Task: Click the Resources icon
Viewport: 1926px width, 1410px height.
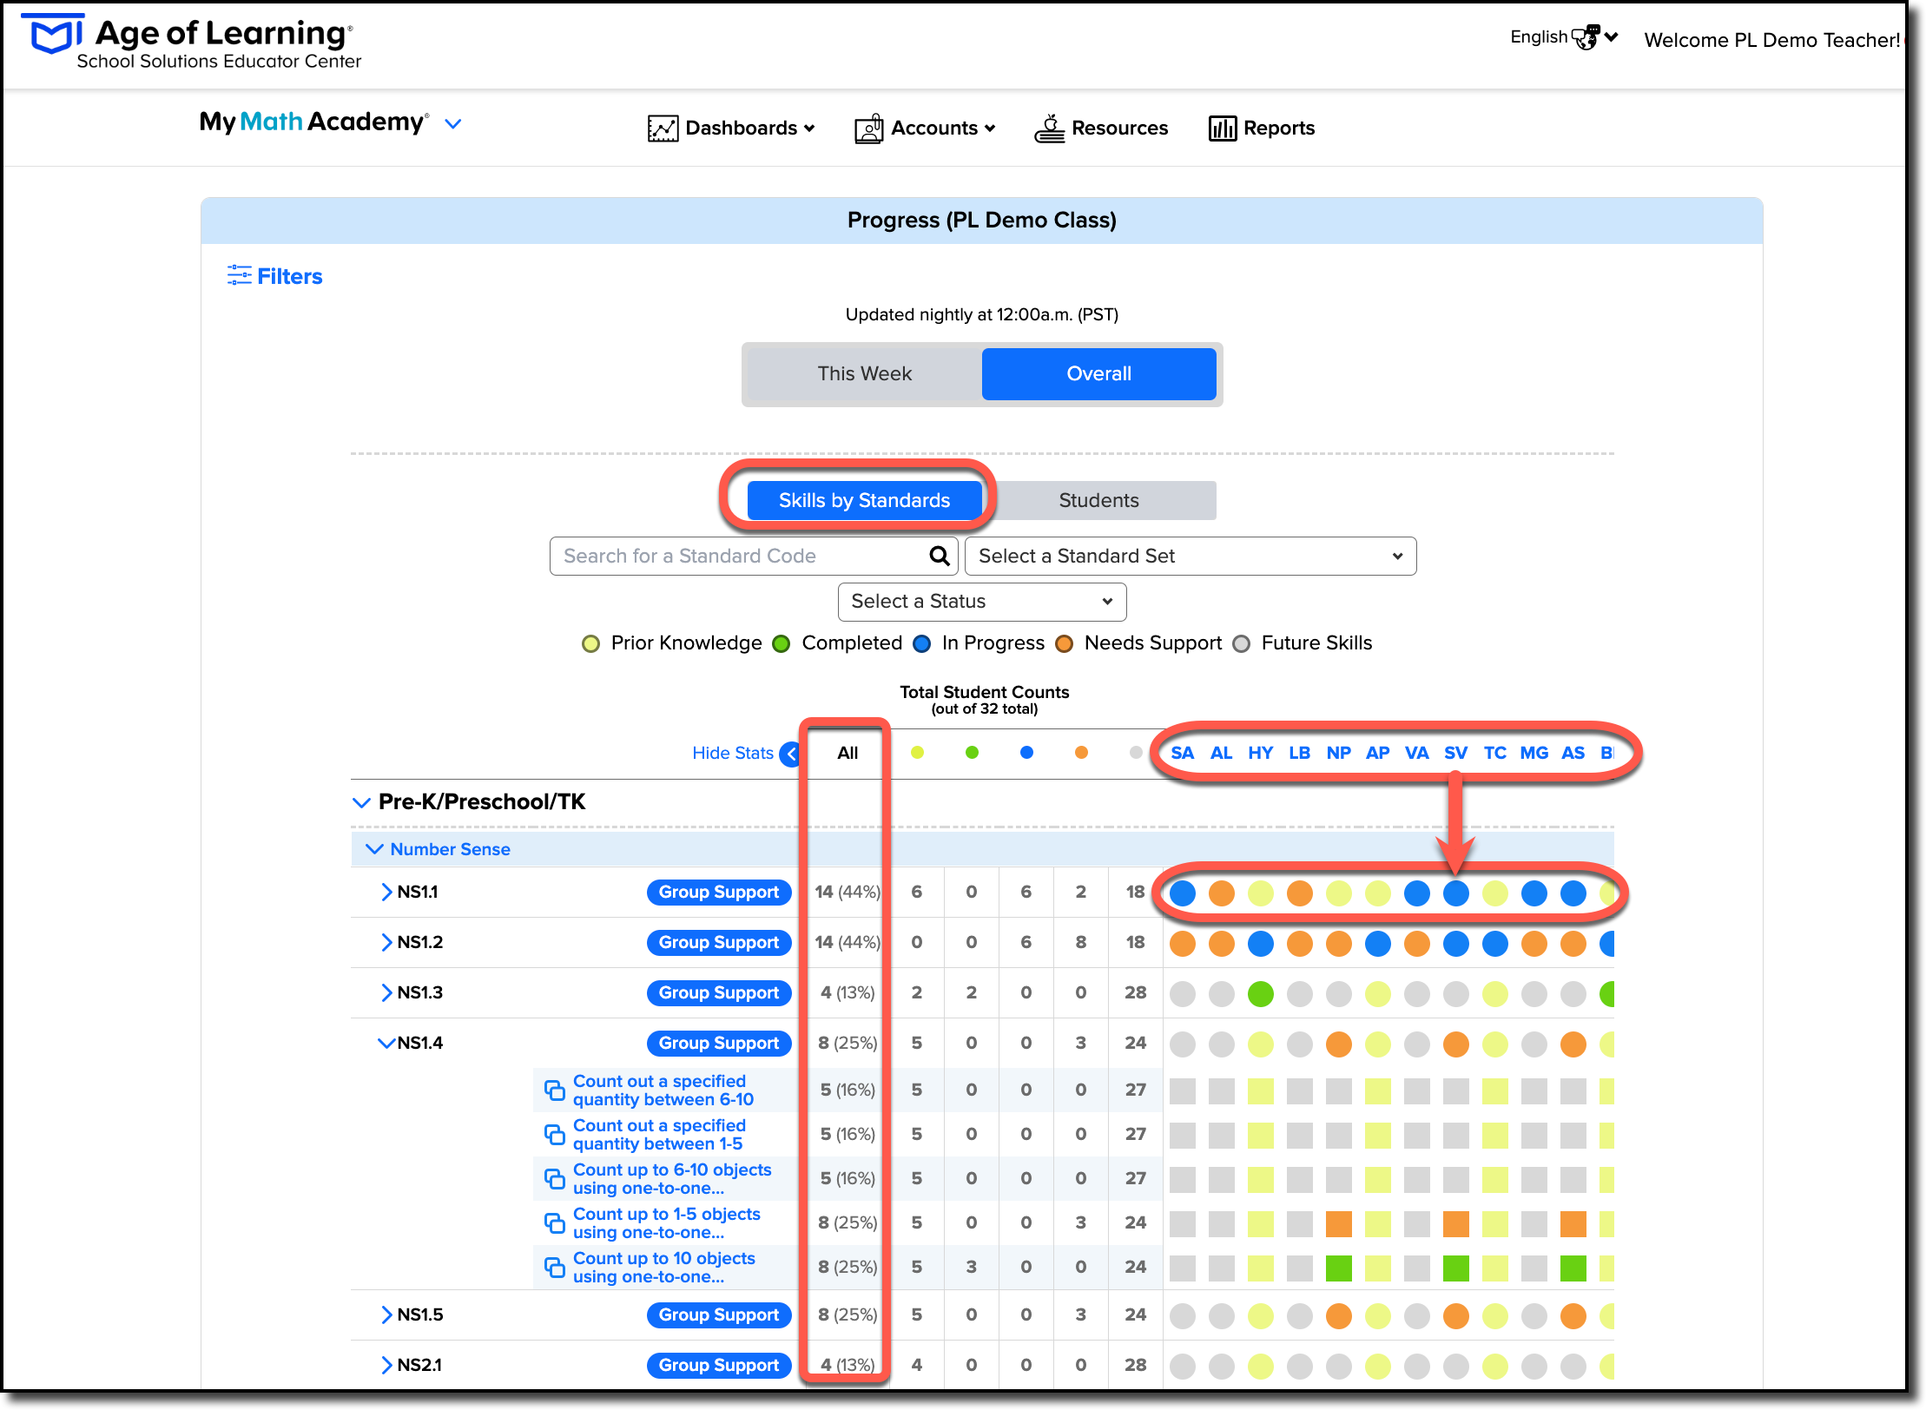Action: point(1050,128)
